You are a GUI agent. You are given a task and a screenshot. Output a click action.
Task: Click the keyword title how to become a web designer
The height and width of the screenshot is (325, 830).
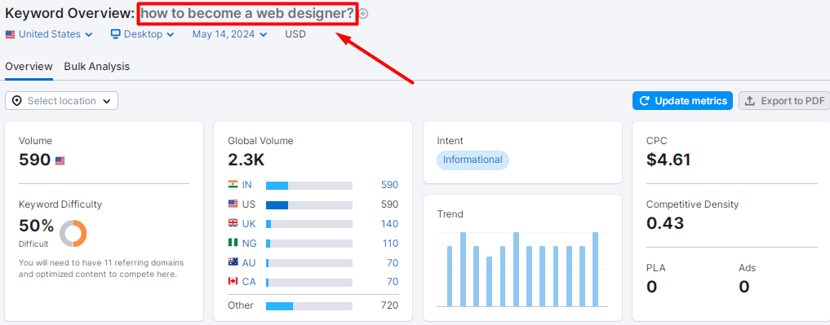coord(247,14)
